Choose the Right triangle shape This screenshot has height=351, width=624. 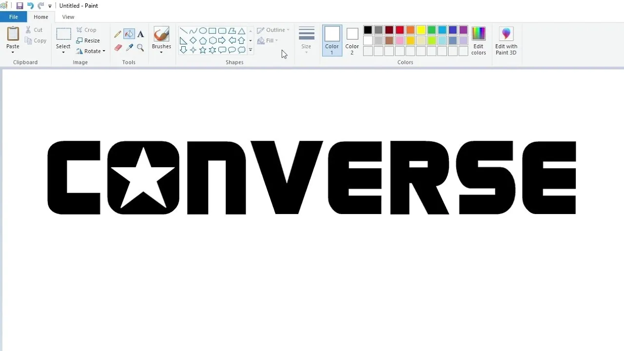pyautogui.click(x=183, y=40)
